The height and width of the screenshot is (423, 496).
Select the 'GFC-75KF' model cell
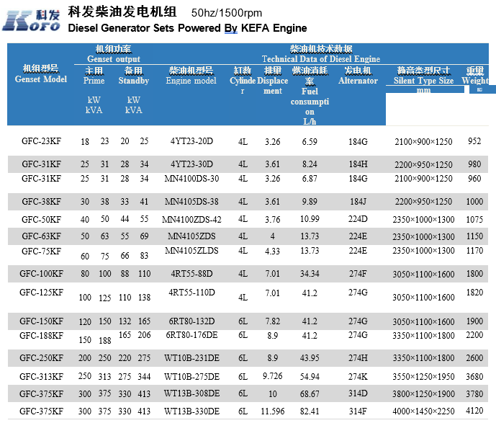click(41, 251)
